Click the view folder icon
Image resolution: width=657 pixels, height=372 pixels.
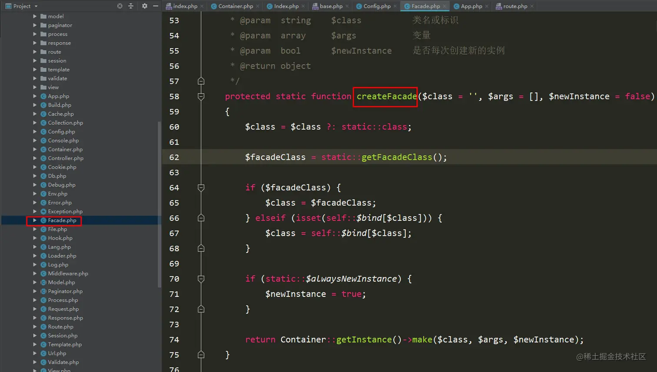[x=43, y=87]
